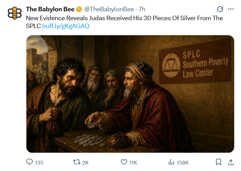
Task: Click the 2K reposts count
Action: pos(86,162)
